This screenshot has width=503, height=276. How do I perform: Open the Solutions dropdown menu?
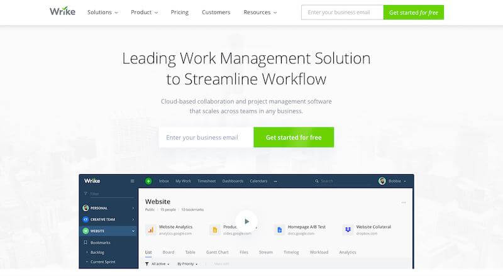tap(102, 12)
